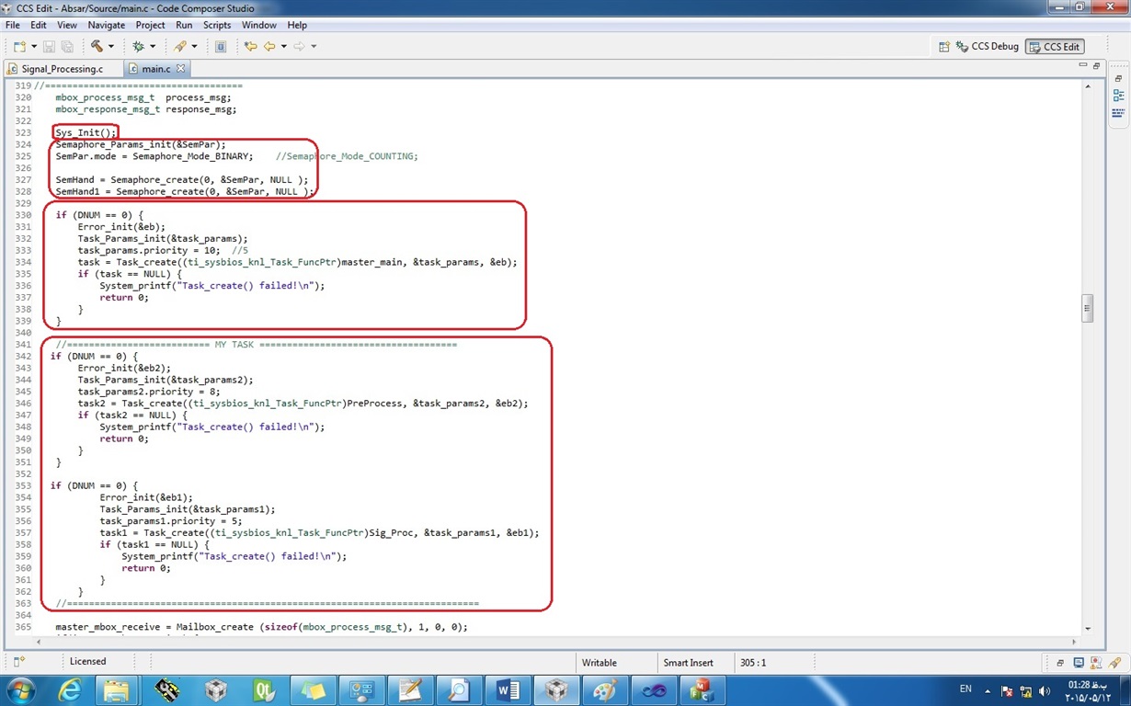Image resolution: width=1131 pixels, height=706 pixels.
Task: Open the Edit menu
Action: pos(40,25)
